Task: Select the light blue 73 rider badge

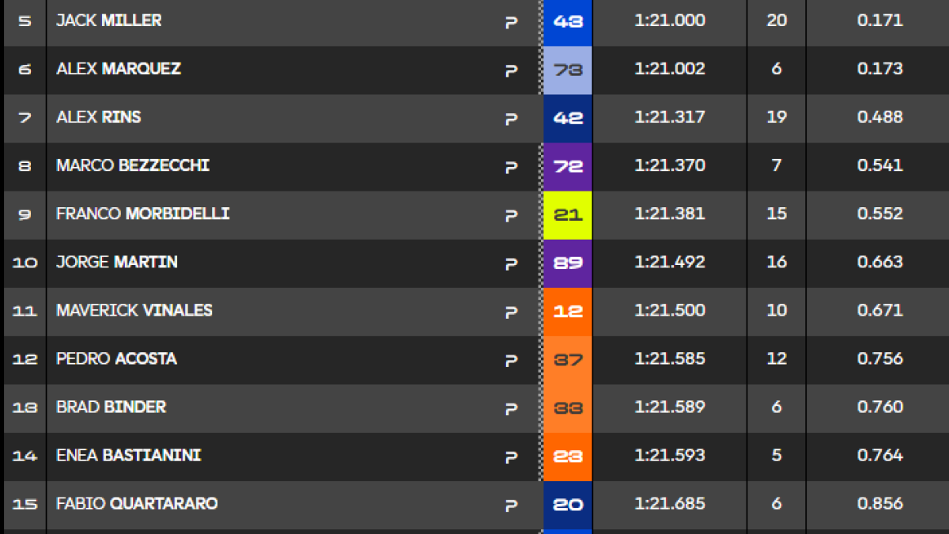Action: [568, 70]
